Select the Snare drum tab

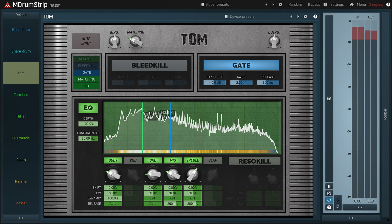[21, 51]
